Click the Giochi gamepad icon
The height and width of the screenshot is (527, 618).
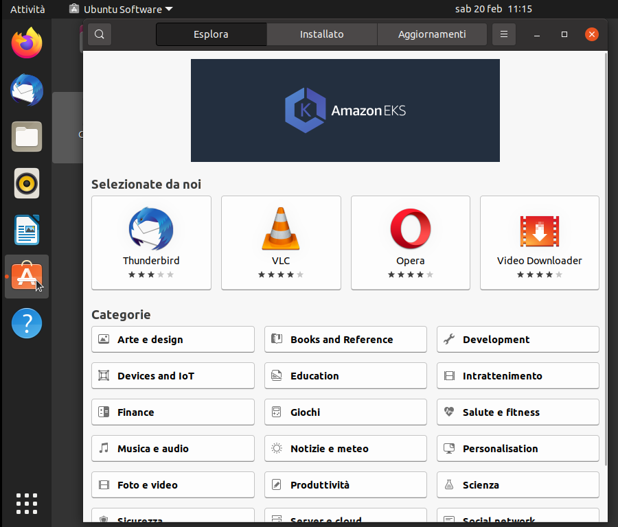click(277, 412)
